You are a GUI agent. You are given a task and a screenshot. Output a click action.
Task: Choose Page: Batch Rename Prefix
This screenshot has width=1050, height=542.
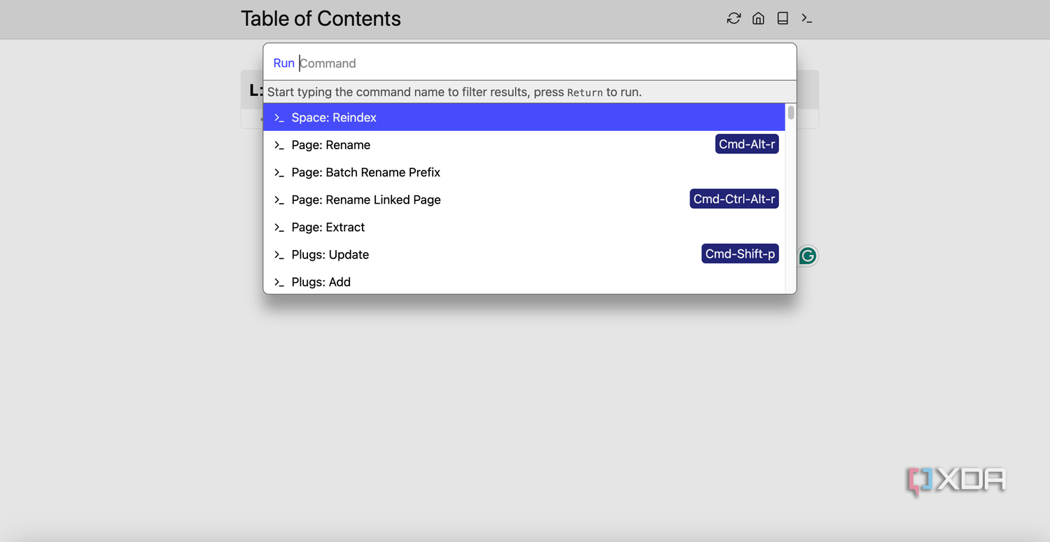524,172
